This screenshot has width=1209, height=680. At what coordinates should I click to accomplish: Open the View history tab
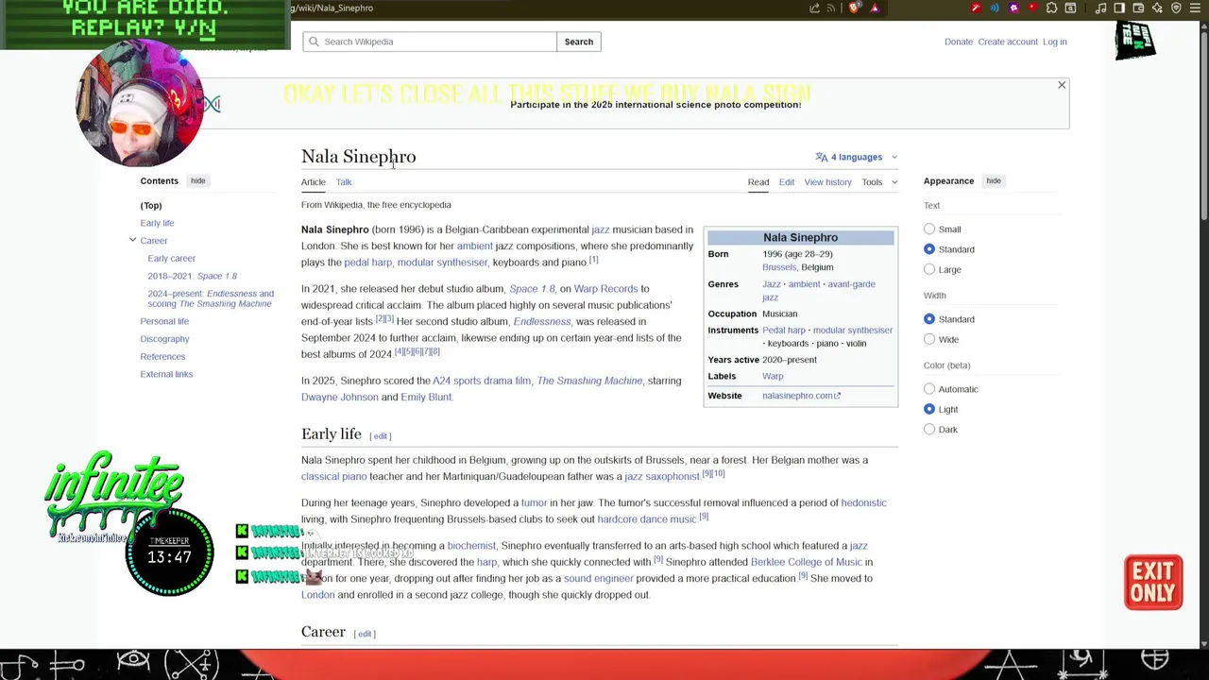tap(827, 182)
